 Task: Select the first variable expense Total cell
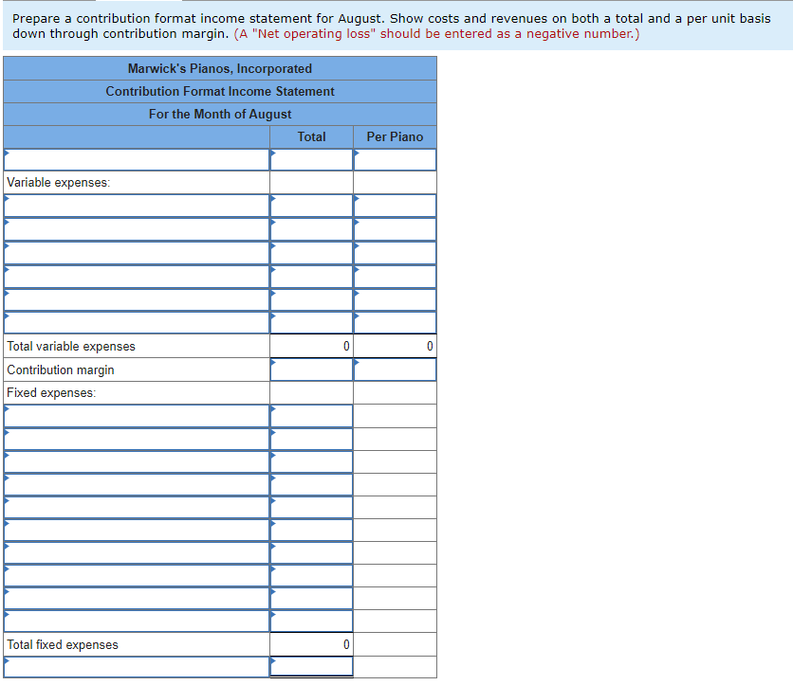click(x=311, y=206)
